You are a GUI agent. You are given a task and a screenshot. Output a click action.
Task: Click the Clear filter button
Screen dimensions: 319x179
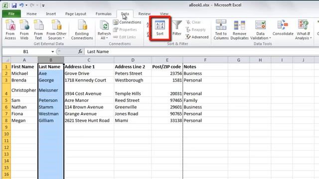pyautogui.click(x=193, y=22)
